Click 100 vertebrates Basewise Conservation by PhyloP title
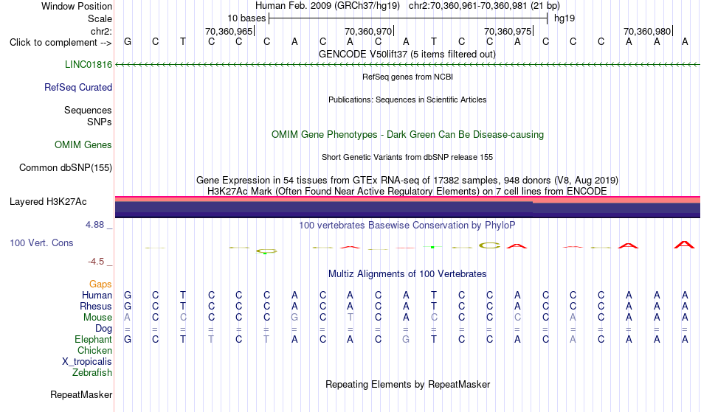The width and height of the screenshot is (701, 412). 407,225
